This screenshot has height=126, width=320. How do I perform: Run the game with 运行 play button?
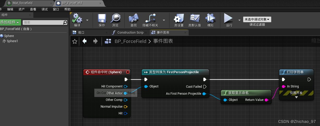[229, 20]
